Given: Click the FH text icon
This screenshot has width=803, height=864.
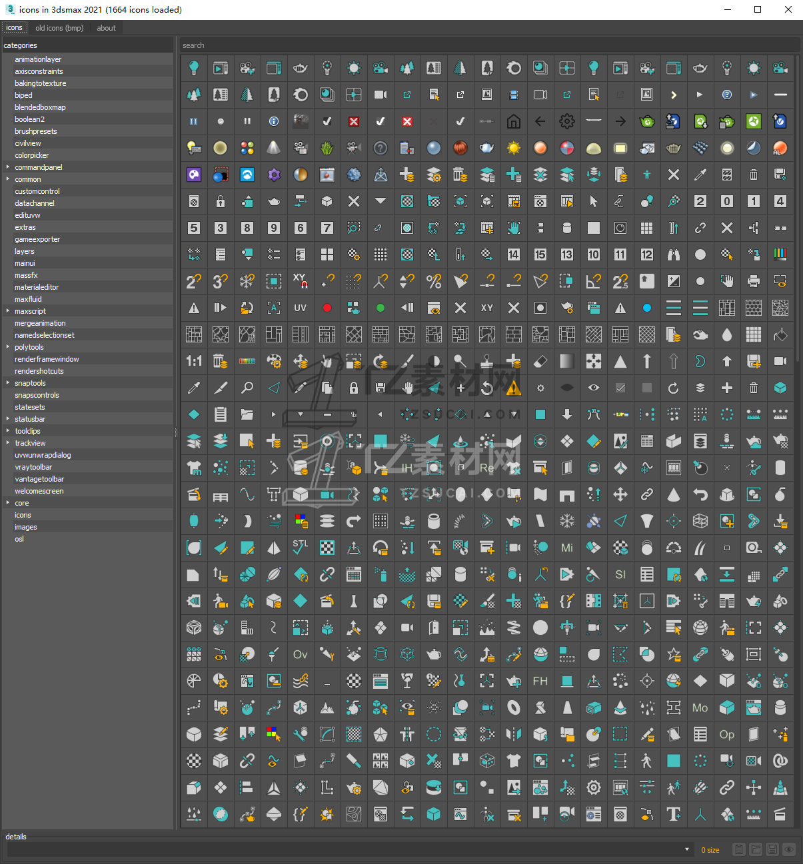Looking at the screenshot, I should [x=540, y=681].
